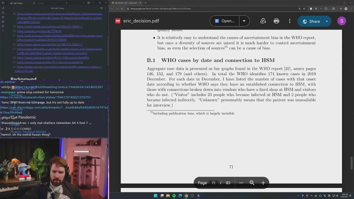Bookmark this page with the star

tap(304, 9)
